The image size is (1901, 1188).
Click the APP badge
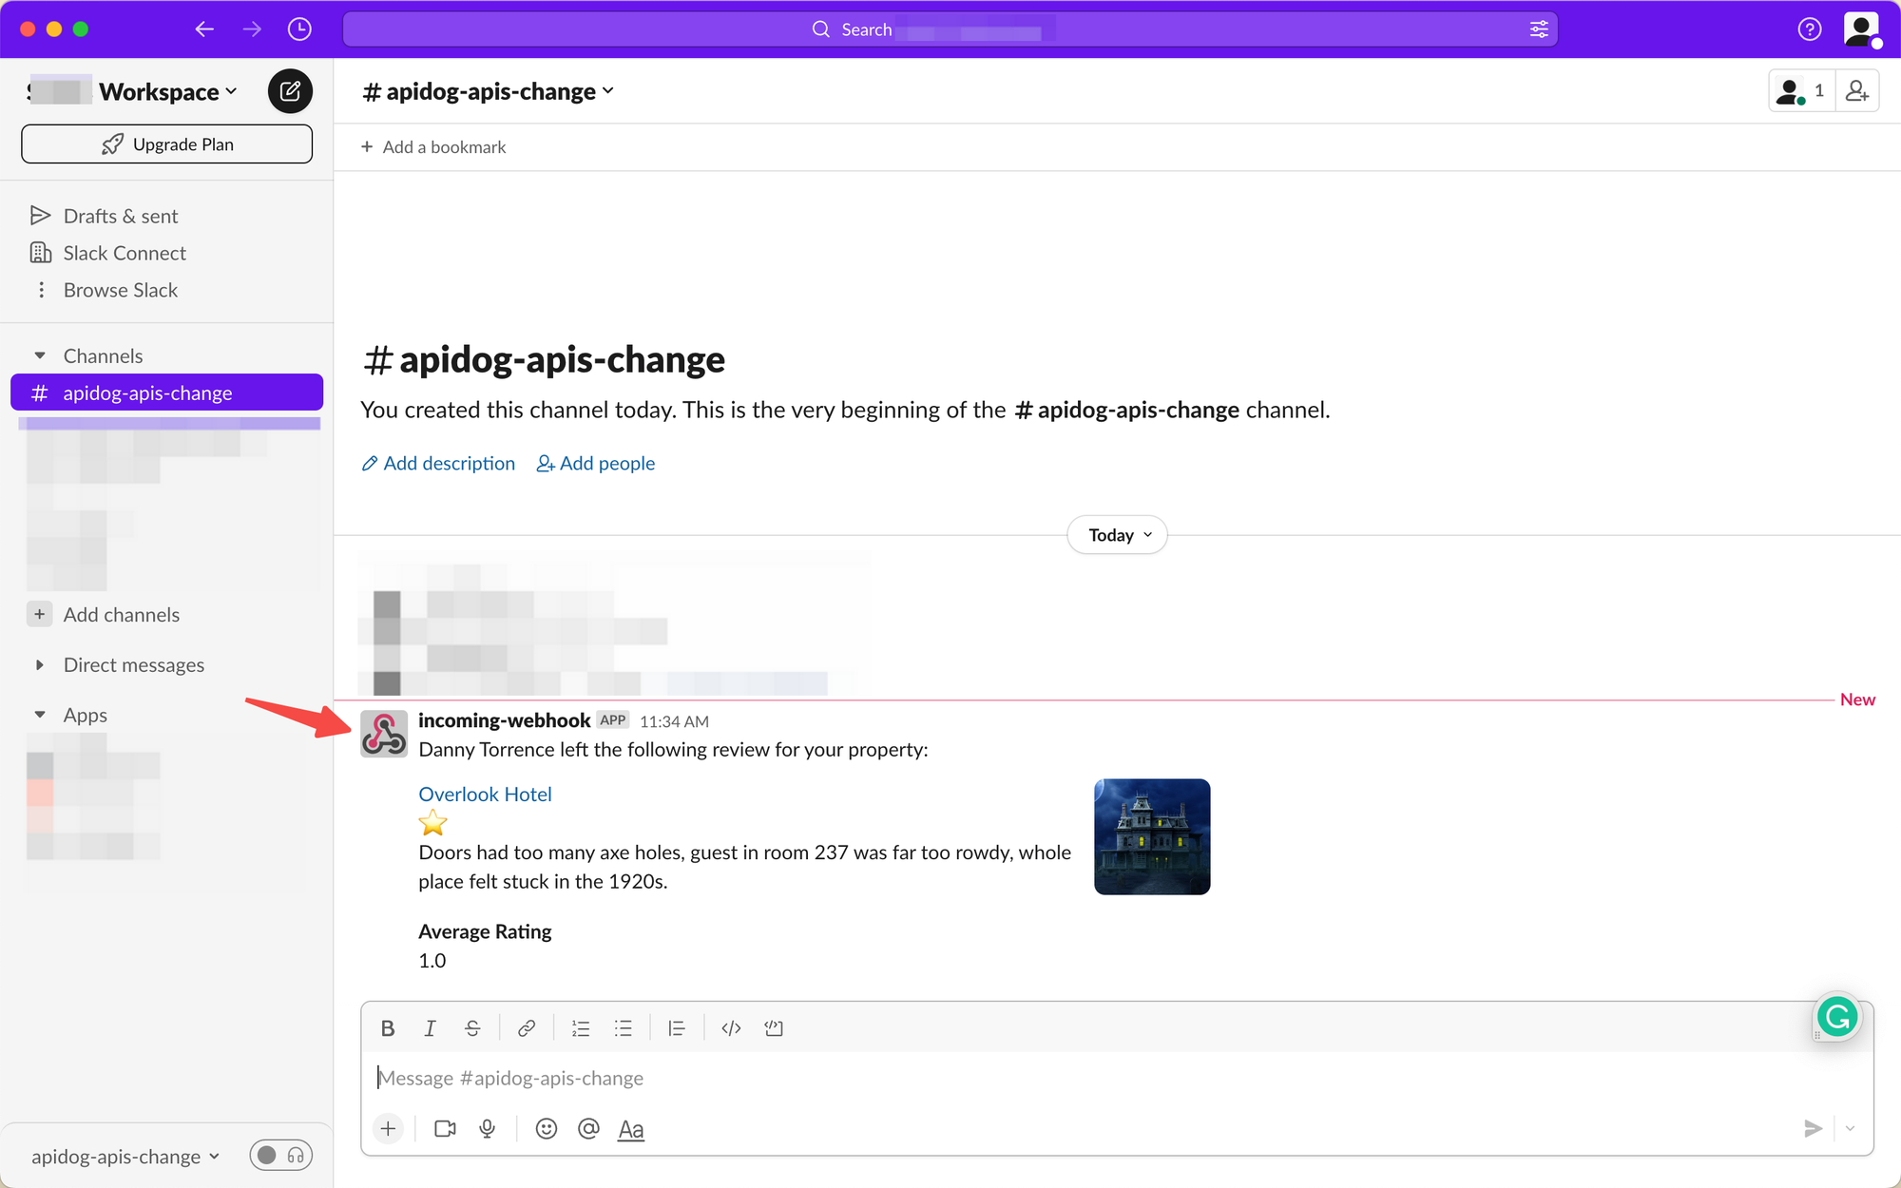(x=613, y=720)
